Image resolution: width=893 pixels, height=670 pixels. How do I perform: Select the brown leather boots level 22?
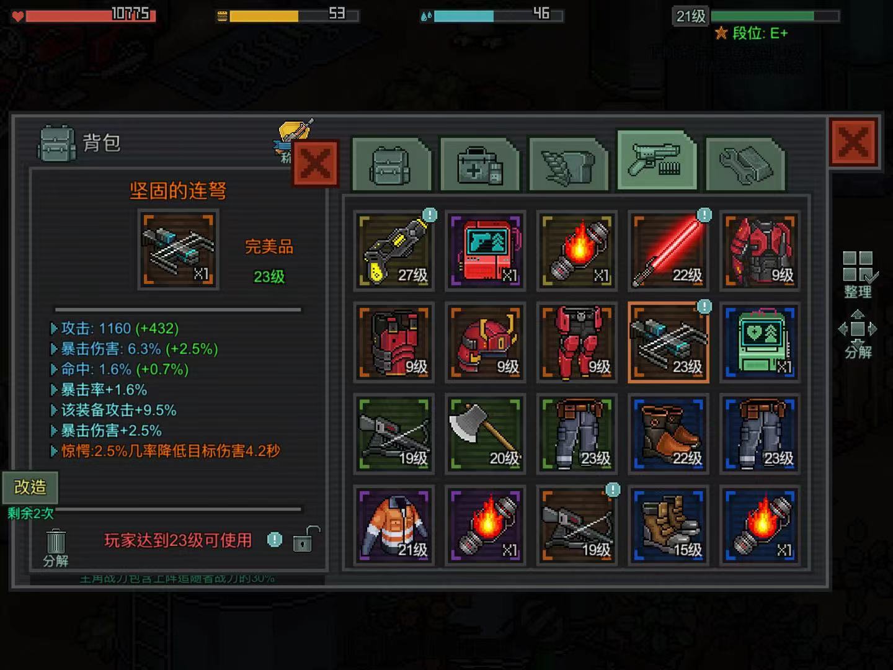[x=669, y=434]
